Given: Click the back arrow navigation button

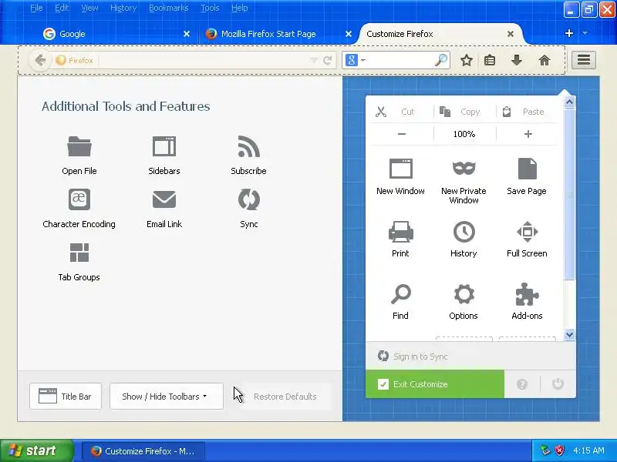Looking at the screenshot, I should 40,60.
